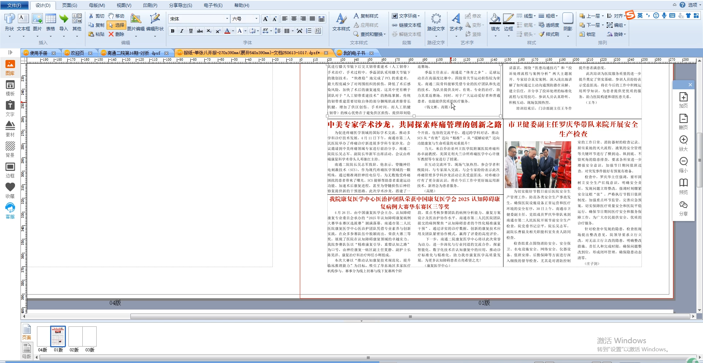Open the 宋体 font family dropdown
This screenshot has width=703, height=363.
[227, 19]
